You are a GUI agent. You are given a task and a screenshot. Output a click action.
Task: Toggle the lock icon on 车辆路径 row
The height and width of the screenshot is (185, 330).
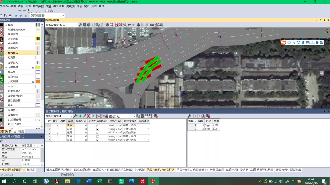6,67
